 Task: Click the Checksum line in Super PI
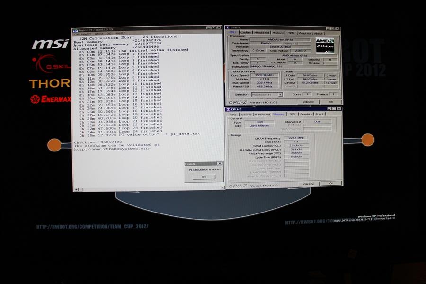click(x=98, y=142)
